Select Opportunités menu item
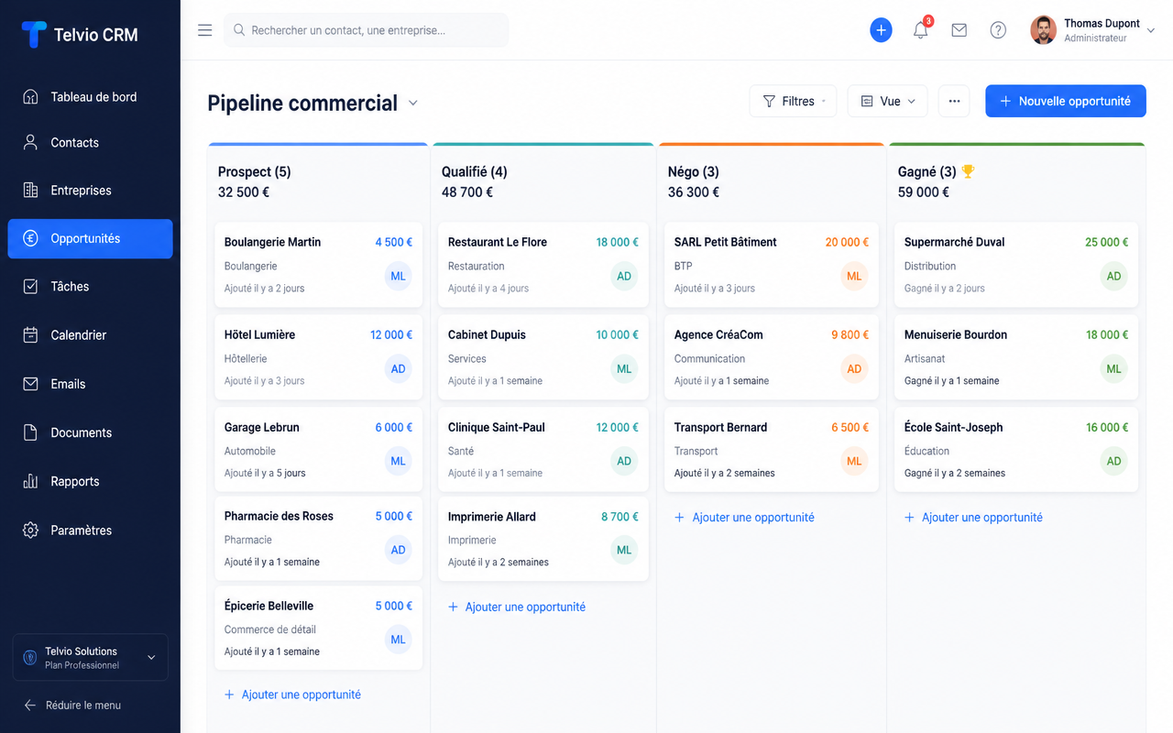The height and width of the screenshot is (733, 1173). point(90,238)
